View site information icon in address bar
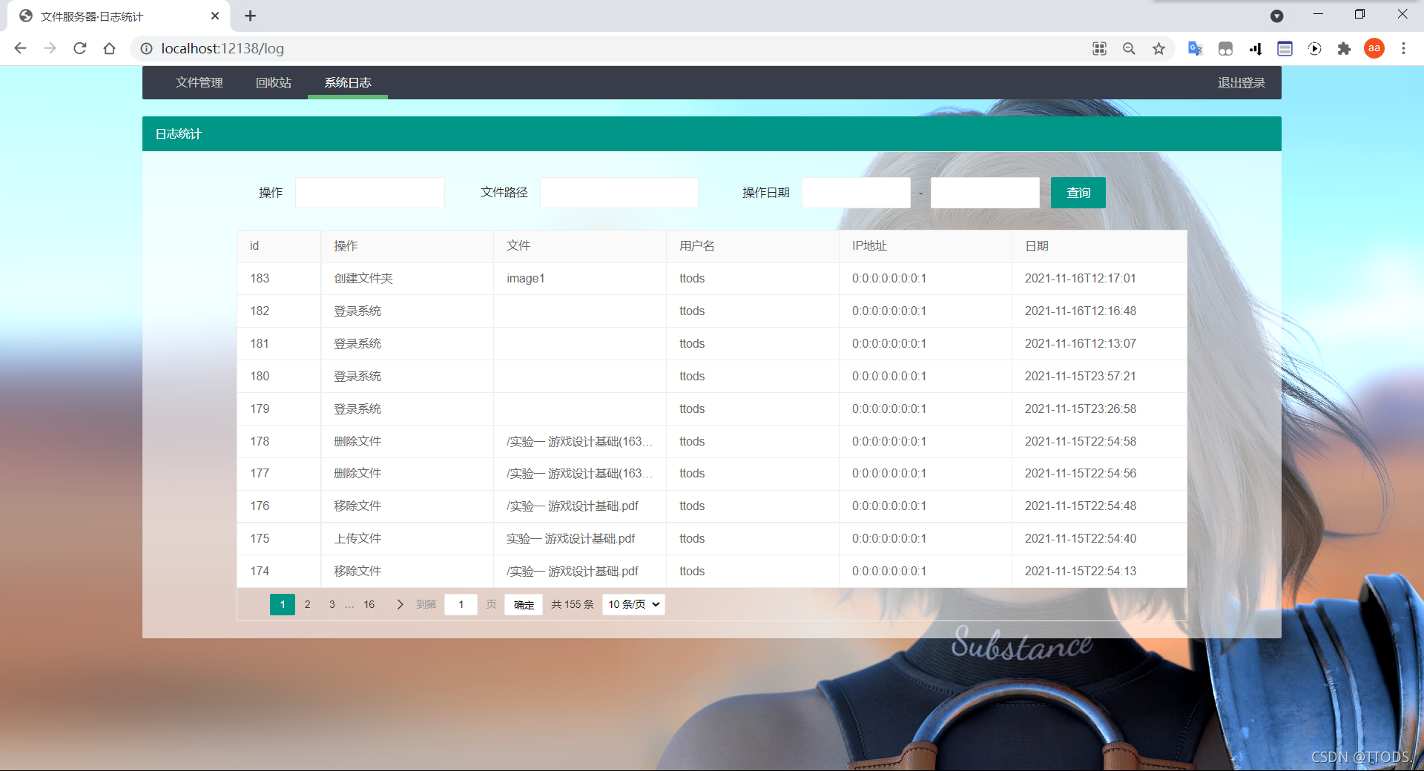 [x=147, y=48]
